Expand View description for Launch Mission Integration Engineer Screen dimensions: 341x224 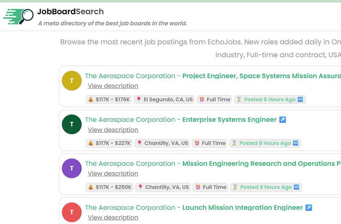(113, 218)
